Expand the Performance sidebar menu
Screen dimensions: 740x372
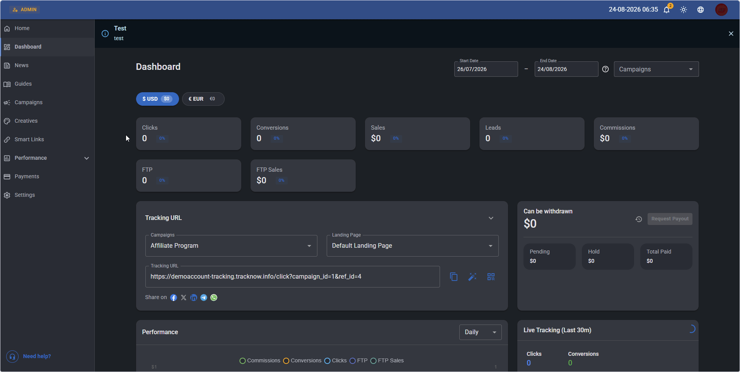pyautogui.click(x=47, y=158)
